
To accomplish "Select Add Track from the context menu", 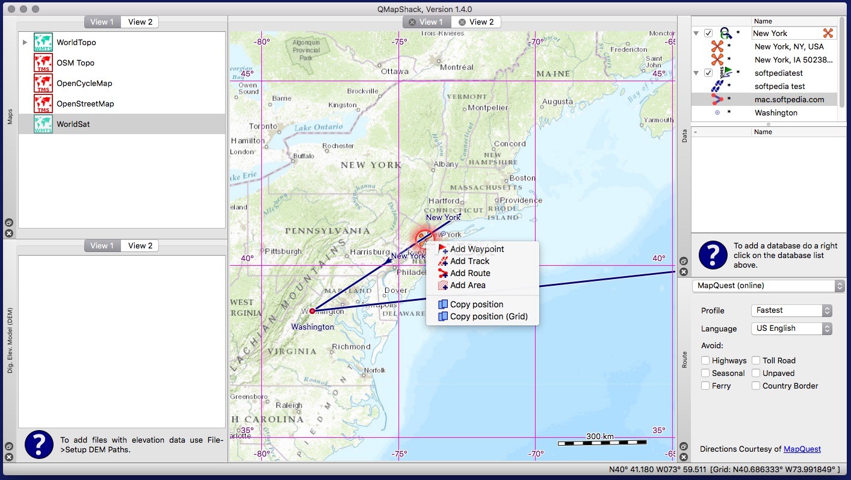I will (x=470, y=261).
